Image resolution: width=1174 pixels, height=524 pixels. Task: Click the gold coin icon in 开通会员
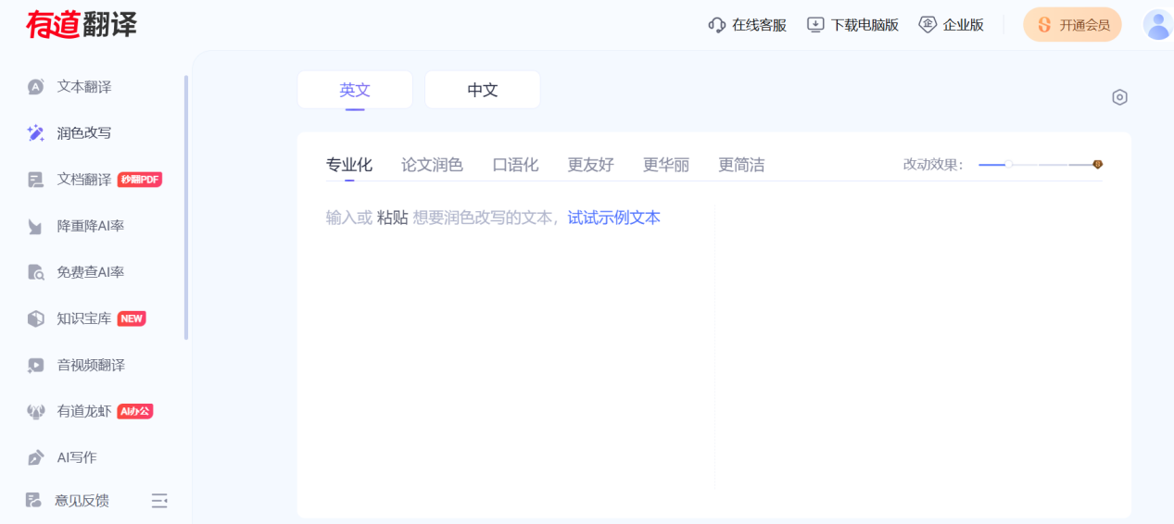[x=1044, y=25]
